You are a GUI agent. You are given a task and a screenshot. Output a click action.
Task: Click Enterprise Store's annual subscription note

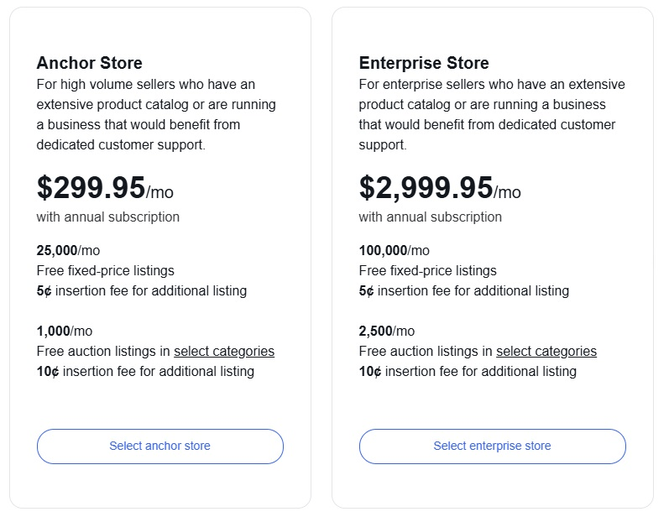[431, 217]
